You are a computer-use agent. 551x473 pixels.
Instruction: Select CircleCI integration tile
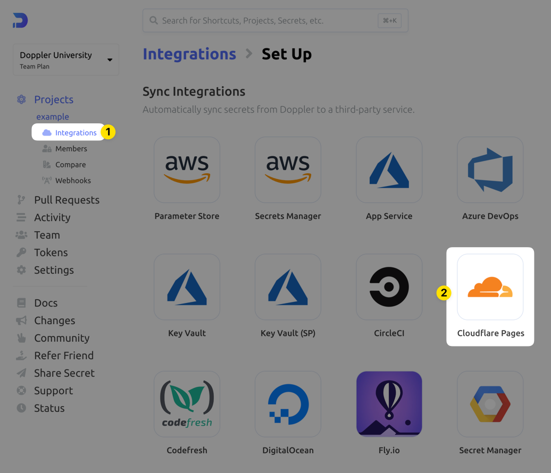click(389, 287)
